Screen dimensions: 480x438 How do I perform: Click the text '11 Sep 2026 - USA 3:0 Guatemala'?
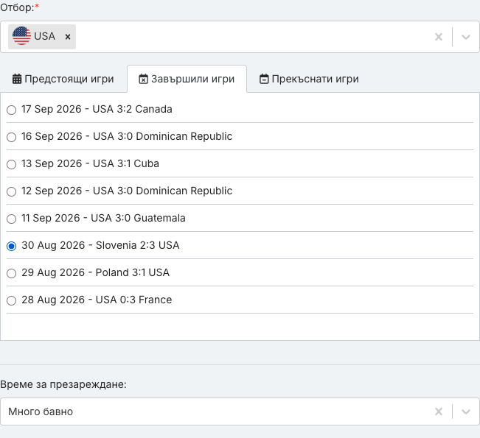coord(103,218)
